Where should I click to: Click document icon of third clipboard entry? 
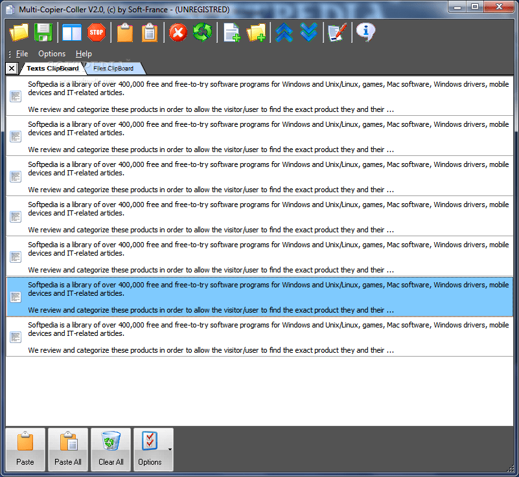click(16, 177)
